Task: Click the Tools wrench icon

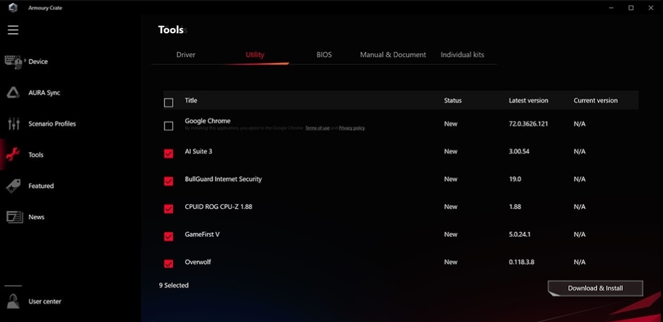Action: click(x=13, y=155)
